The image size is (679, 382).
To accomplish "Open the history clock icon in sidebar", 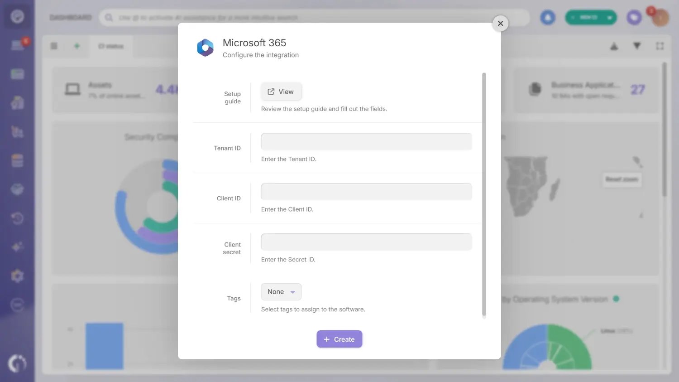I will pyautogui.click(x=17, y=218).
